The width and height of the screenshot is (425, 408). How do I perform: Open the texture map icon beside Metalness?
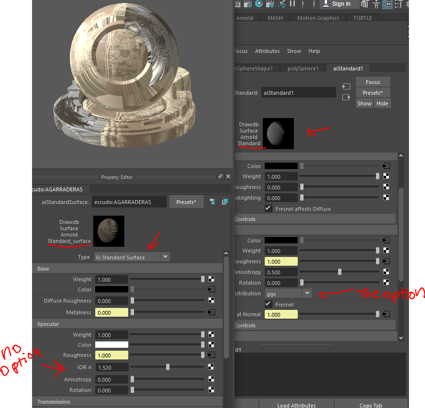click(x=211, y=312)
